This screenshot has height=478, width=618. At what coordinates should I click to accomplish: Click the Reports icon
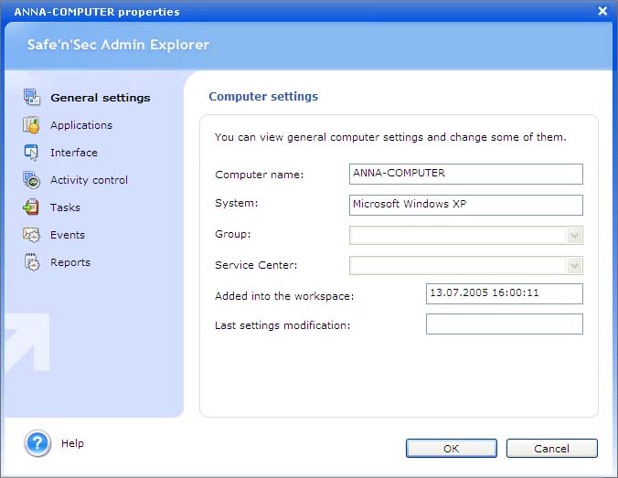coord(31,262)
